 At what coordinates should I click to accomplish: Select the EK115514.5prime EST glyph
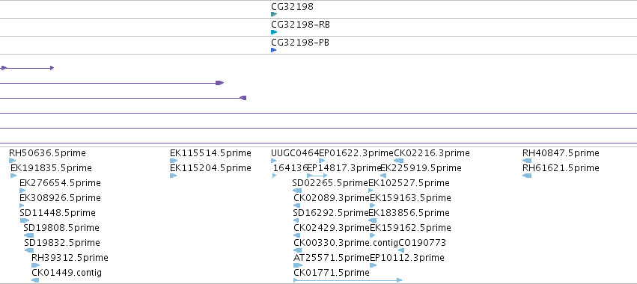click(x=174, y=161)
